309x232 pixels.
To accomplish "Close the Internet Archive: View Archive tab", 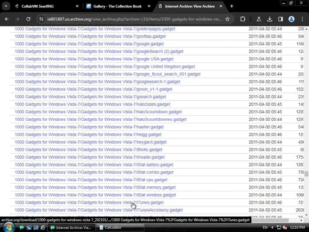I will click(221, 6).
